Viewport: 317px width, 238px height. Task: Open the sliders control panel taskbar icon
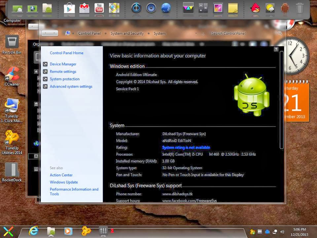coord(103,231)
